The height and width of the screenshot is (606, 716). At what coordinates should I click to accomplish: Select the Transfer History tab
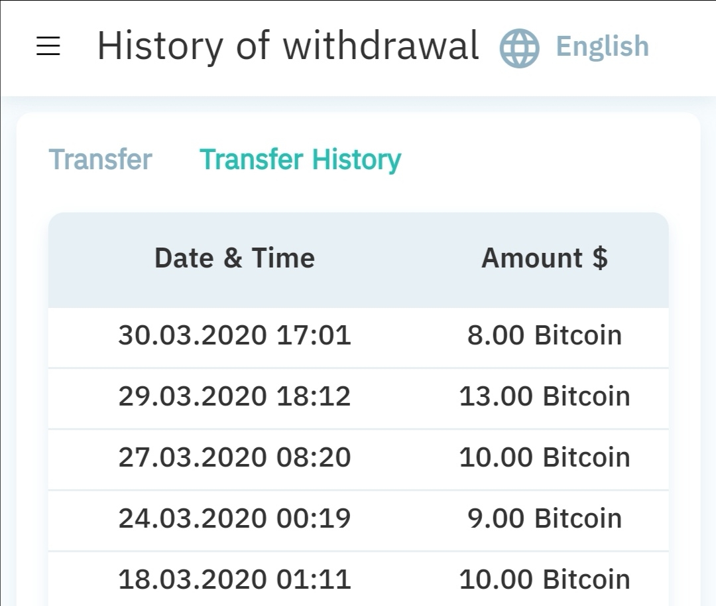coord(300,159)
